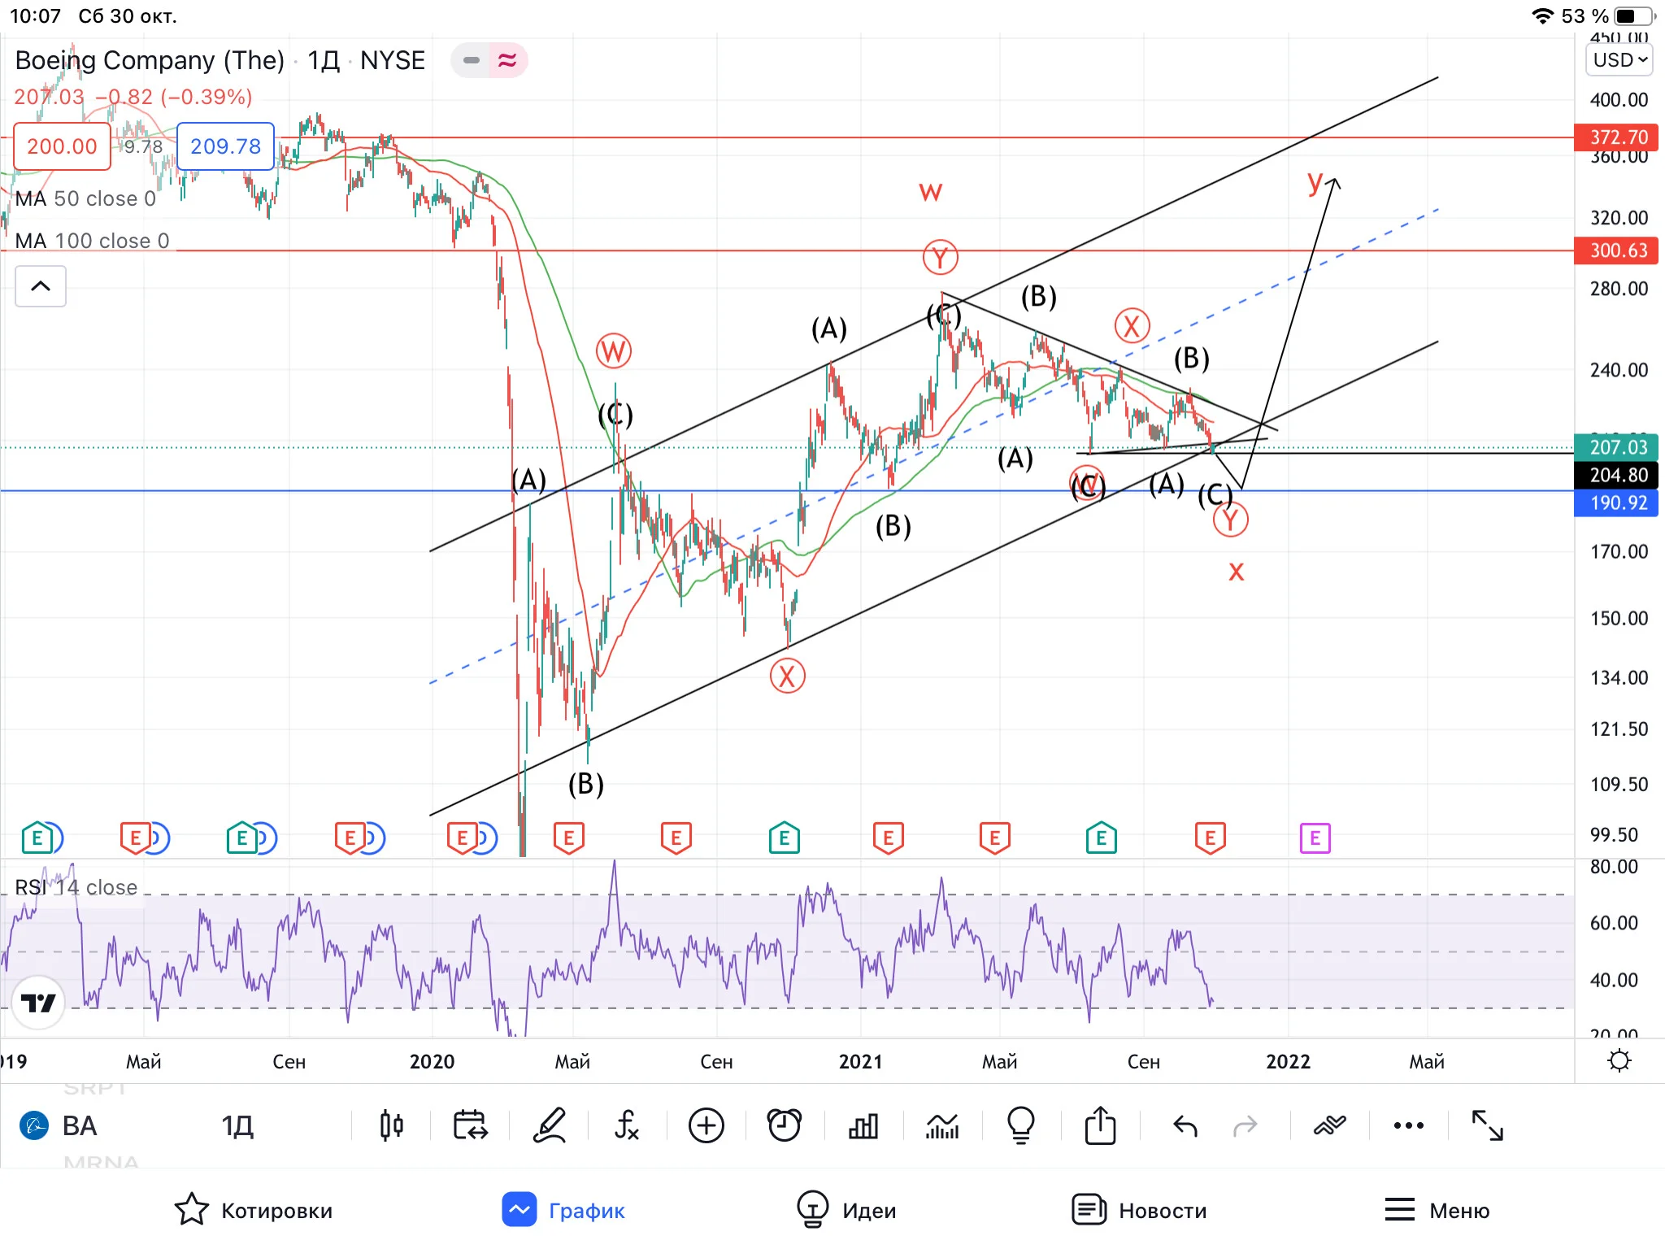Toggle the dash-wave status pill beside NYSE
The width and height of the screenshot is (1665, 1249).
[489, 60]
